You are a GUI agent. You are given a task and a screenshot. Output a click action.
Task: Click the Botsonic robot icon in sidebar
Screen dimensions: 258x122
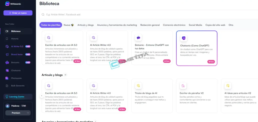(x=7, y=62)
